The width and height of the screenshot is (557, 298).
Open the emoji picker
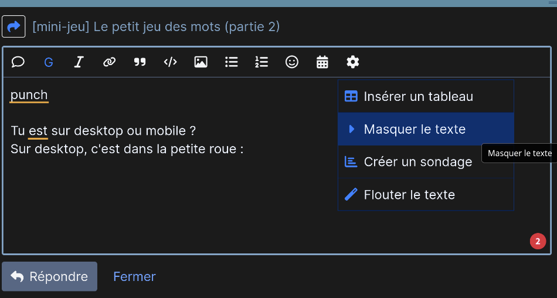pyautogui.click(x=292, y=62)
